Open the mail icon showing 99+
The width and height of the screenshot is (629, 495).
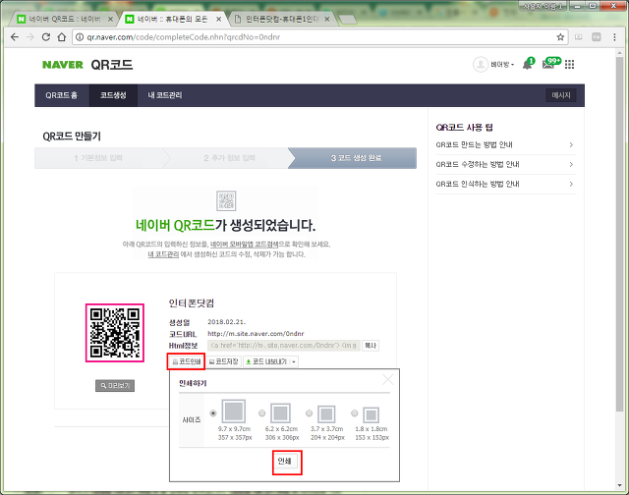tap(550, 63)
